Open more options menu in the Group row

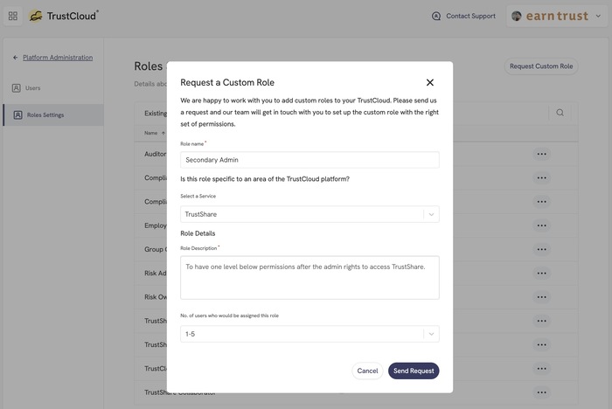pos(541,249)
